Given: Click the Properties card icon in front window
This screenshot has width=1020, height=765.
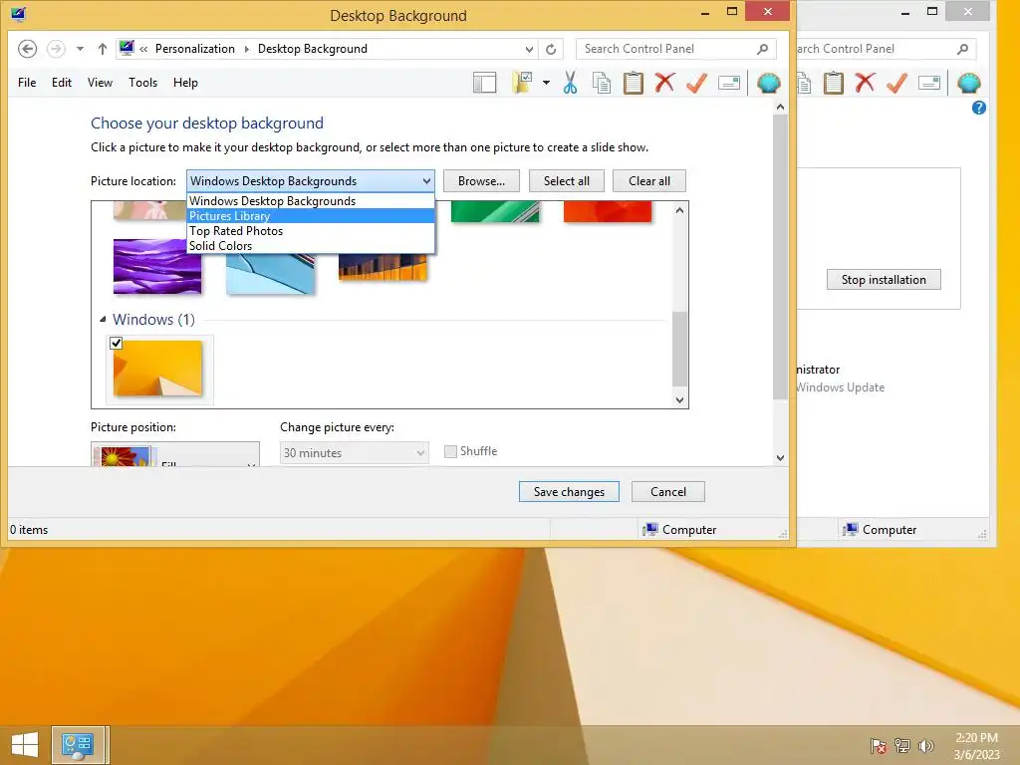Looking at the screenshot, I should (x=728, y=83).
